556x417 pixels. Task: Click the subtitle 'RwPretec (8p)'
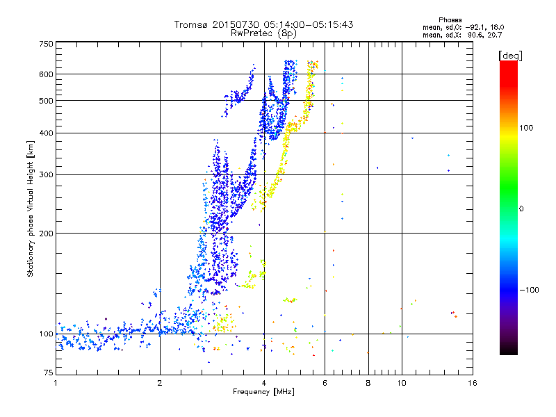(263, 33)
